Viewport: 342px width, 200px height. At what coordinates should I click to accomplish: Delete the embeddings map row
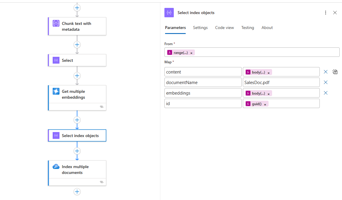[x=326, y=93]
